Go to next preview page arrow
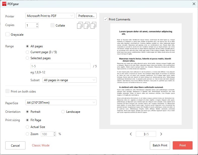 pyautogui.click(x=161, y=134)
